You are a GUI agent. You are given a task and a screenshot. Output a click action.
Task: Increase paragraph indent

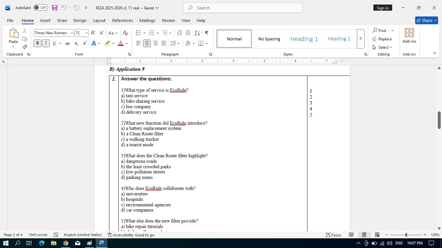[x=188, y=33]
